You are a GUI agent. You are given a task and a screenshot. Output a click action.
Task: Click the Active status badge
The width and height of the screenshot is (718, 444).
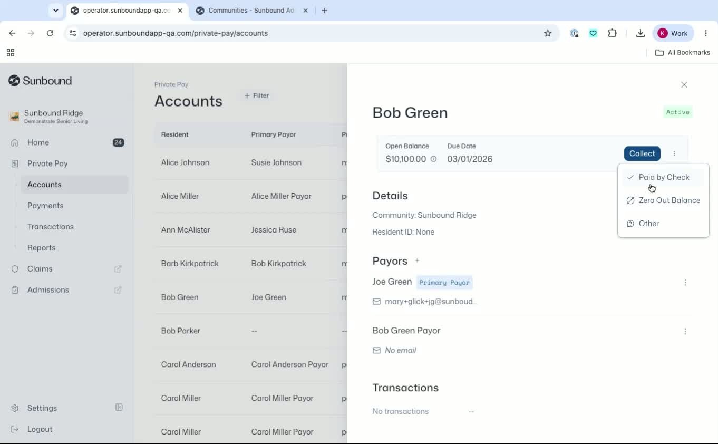click(677, 112)
